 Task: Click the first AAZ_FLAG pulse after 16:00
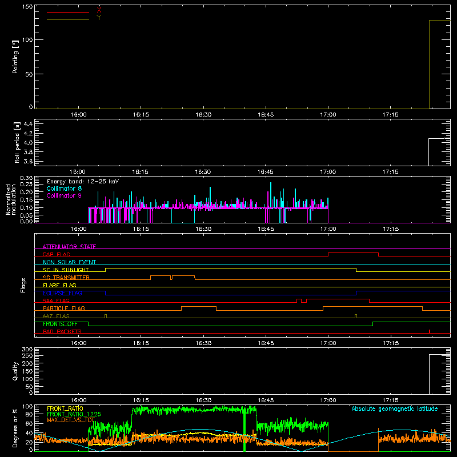106,316
